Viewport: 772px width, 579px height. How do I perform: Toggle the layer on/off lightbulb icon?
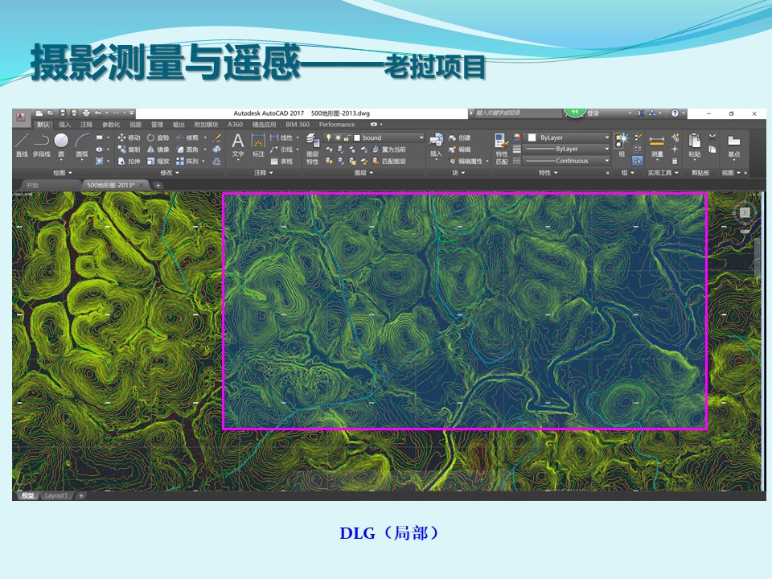coord(328,138)
